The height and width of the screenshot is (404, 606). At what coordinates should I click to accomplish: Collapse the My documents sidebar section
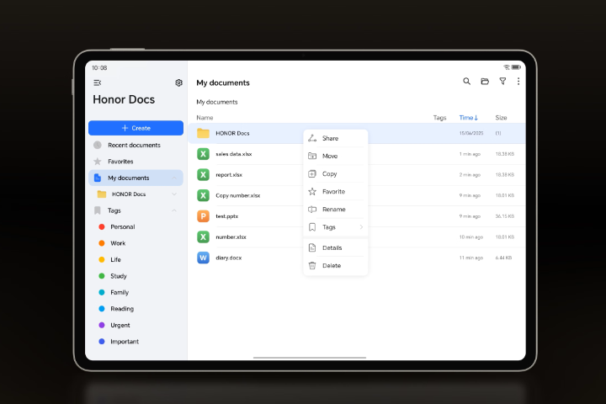(x=174, y=178)
